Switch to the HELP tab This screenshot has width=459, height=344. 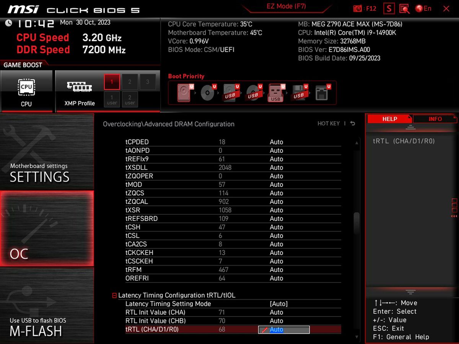pos(389,119)
